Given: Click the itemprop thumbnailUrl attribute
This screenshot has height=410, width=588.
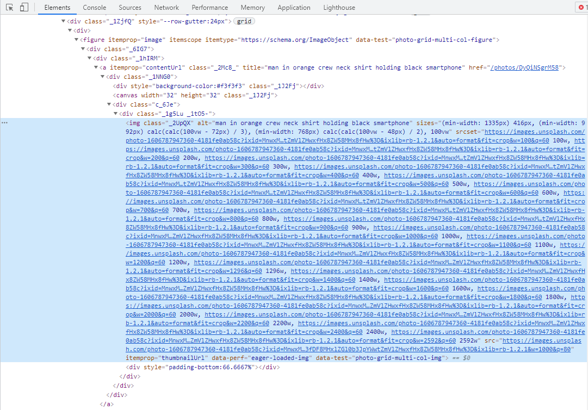Looking at the screenshot, I should [167, 358].
